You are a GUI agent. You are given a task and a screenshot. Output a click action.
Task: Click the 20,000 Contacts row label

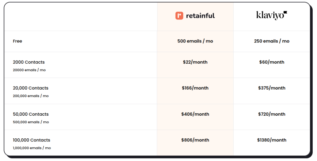[x=31, y=88]
